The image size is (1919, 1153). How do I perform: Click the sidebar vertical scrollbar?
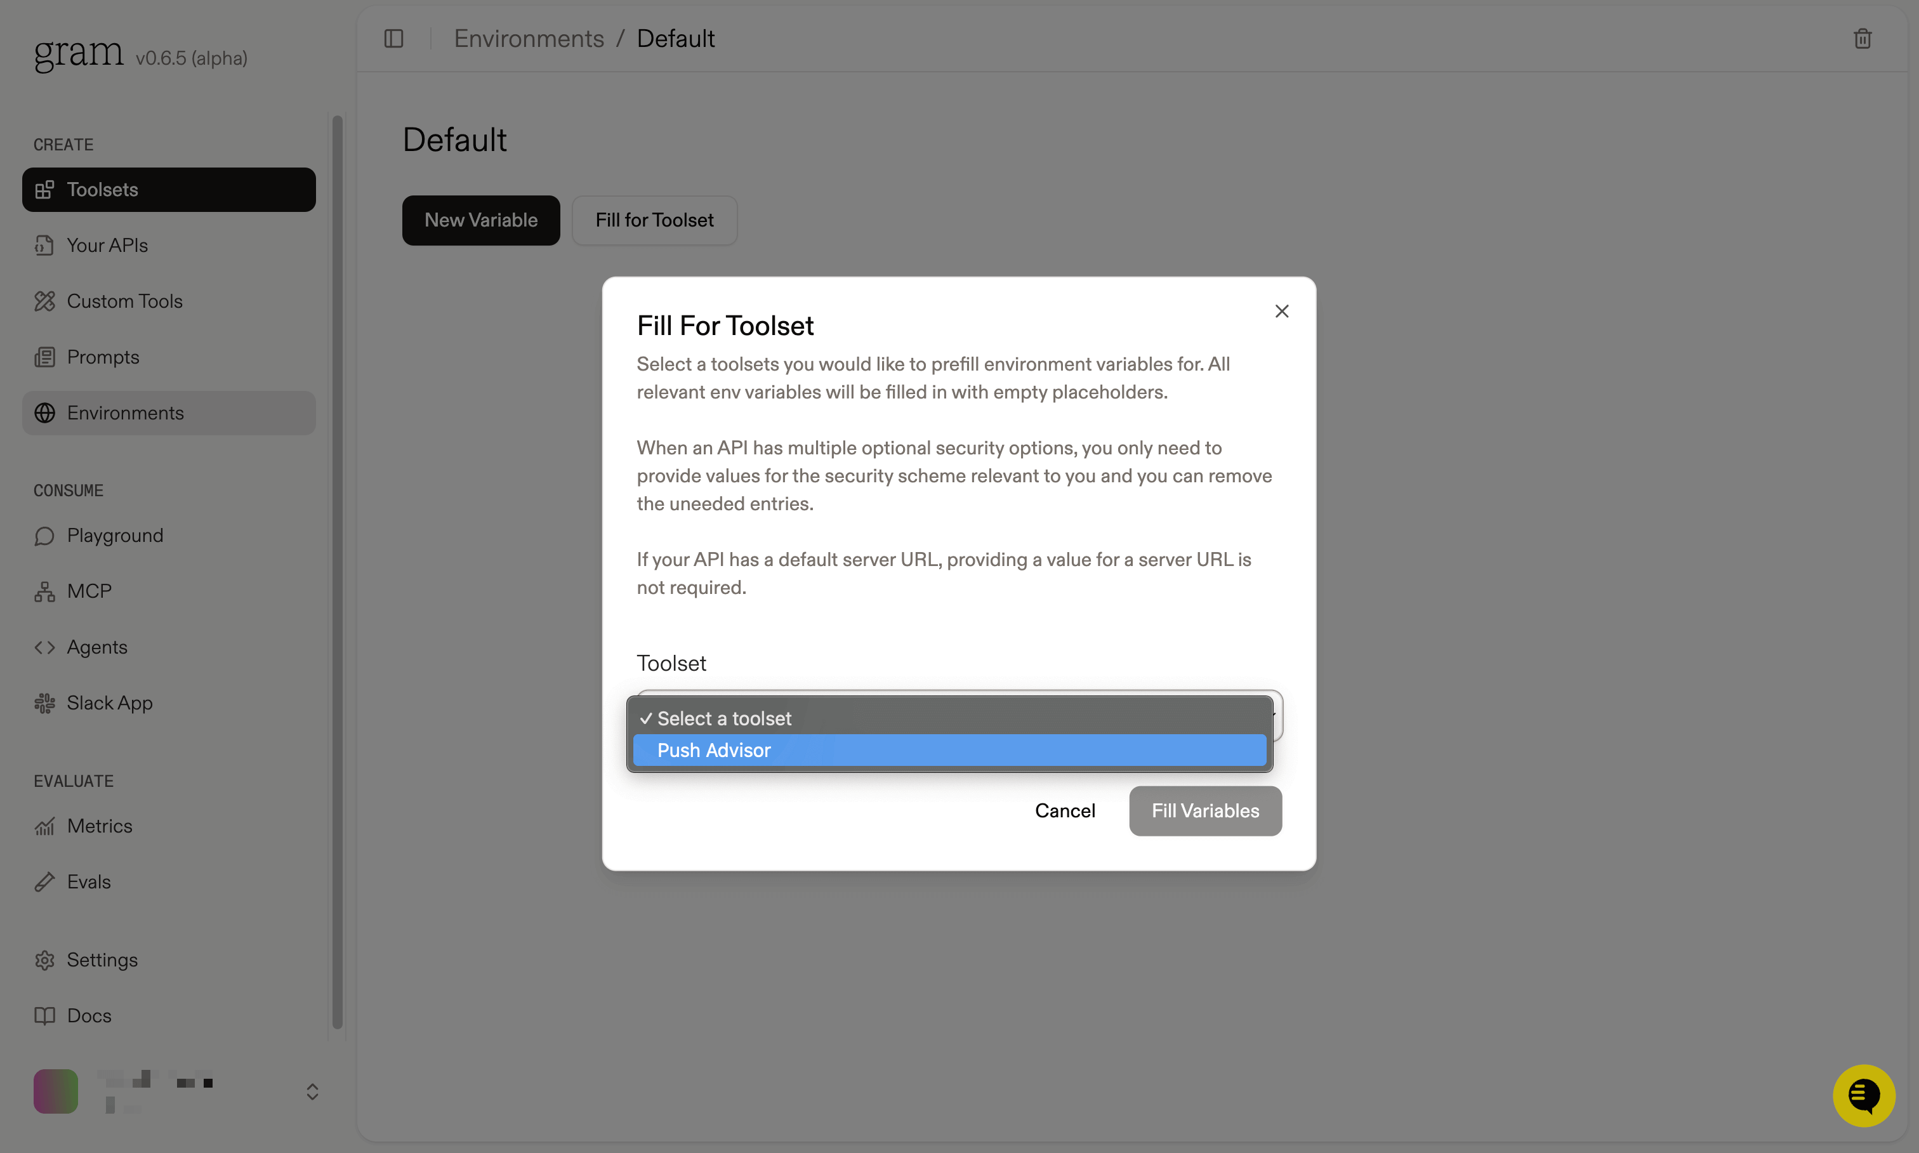[337, 571]
